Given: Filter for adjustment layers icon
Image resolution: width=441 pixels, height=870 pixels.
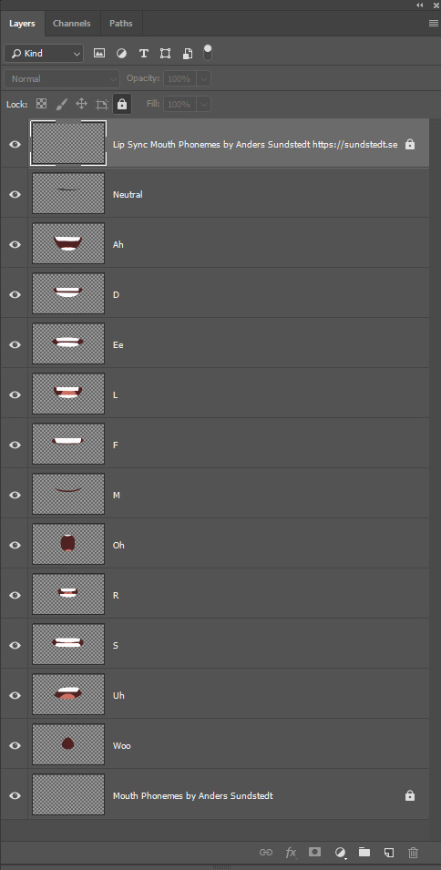Looking at the screenshot, I should coord(121,53).
